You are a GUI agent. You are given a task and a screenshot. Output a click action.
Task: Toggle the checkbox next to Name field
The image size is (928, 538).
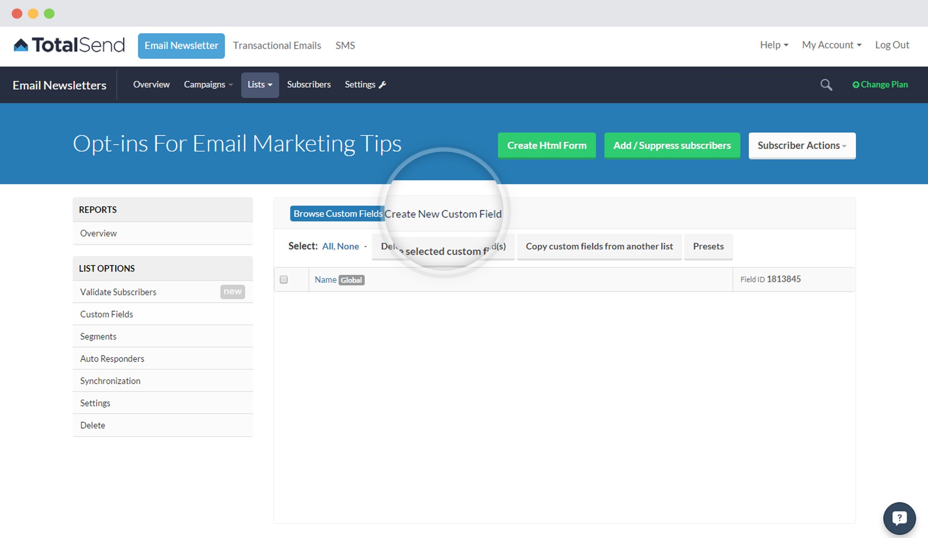(x=284, y=279)
